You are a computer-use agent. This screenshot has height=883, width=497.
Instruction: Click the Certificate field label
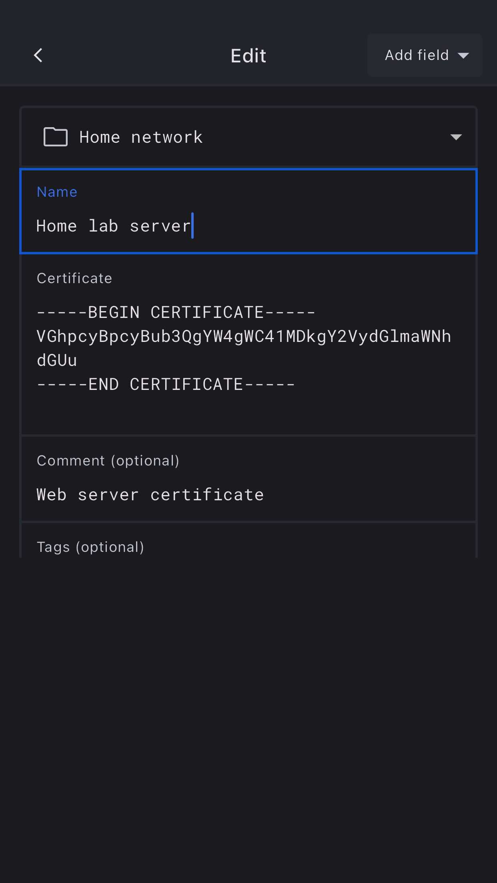coord(74,278)
